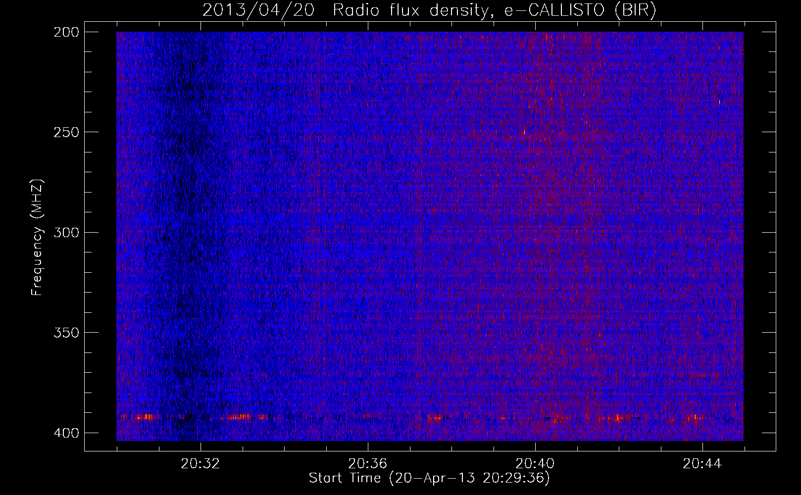This screenshot has height=495, width=801.
Task: Click the plot title '2013/04/20 Radio flux density, e-CALLISTO (BIR)'
Action: tap(429, 10)
